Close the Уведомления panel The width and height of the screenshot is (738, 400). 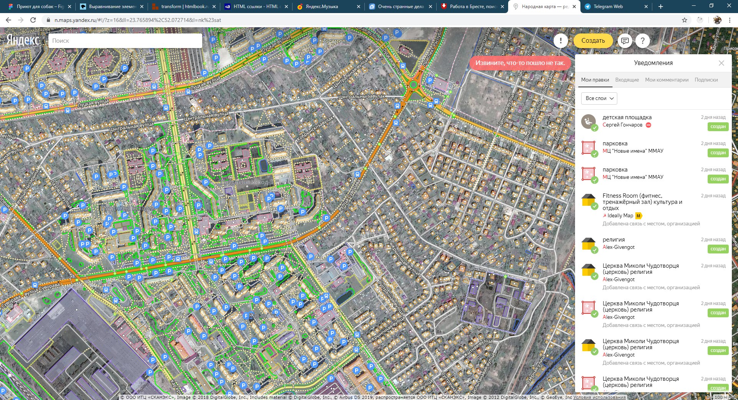point(721,63)
